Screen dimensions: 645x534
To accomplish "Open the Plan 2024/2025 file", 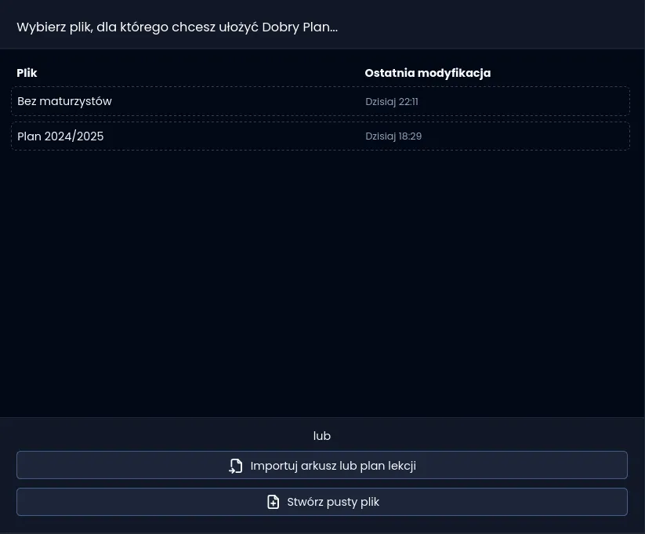I will 60,136.
